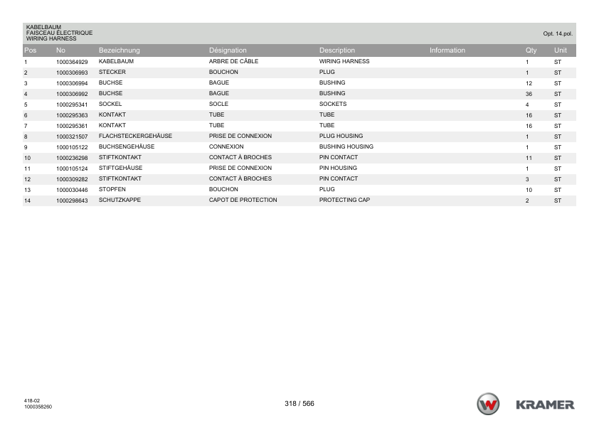The height and width of the screenshot is (423, 599).
Task: Click the Unit column header
Action: click(x=560, y=50)
